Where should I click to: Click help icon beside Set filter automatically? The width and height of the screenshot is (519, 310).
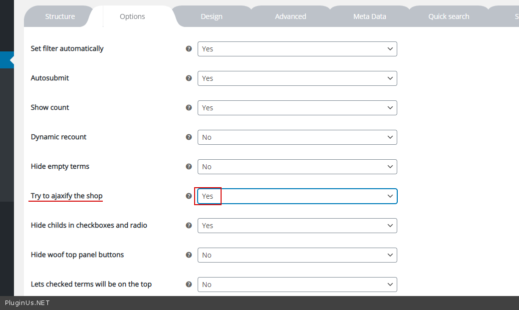click(189, 49)
